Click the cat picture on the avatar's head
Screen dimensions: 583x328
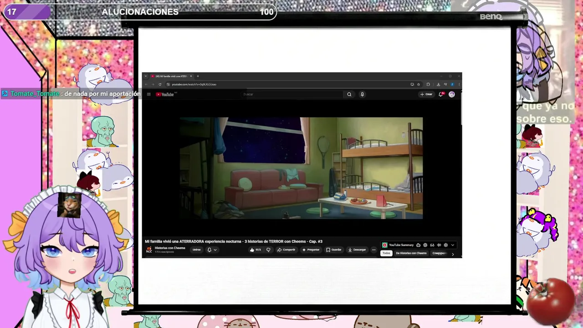69,205
